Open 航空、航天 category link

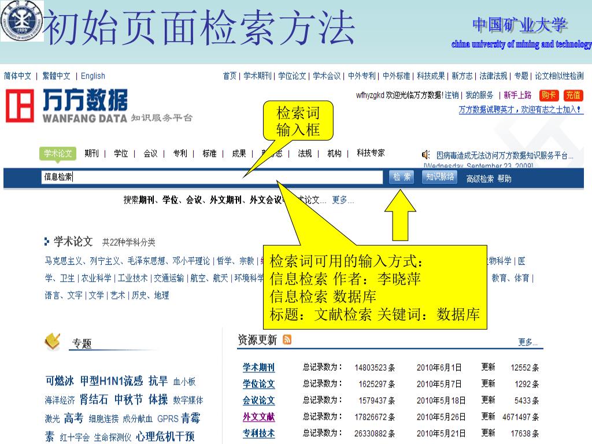pyautogui.click(x=209, y=278)
